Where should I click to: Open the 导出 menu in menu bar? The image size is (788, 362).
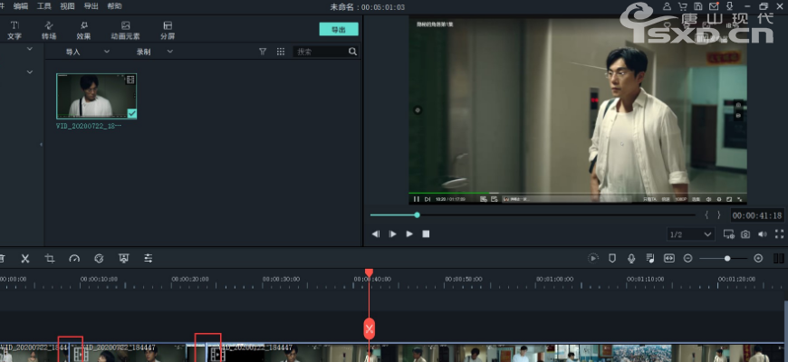coord(91,6)
